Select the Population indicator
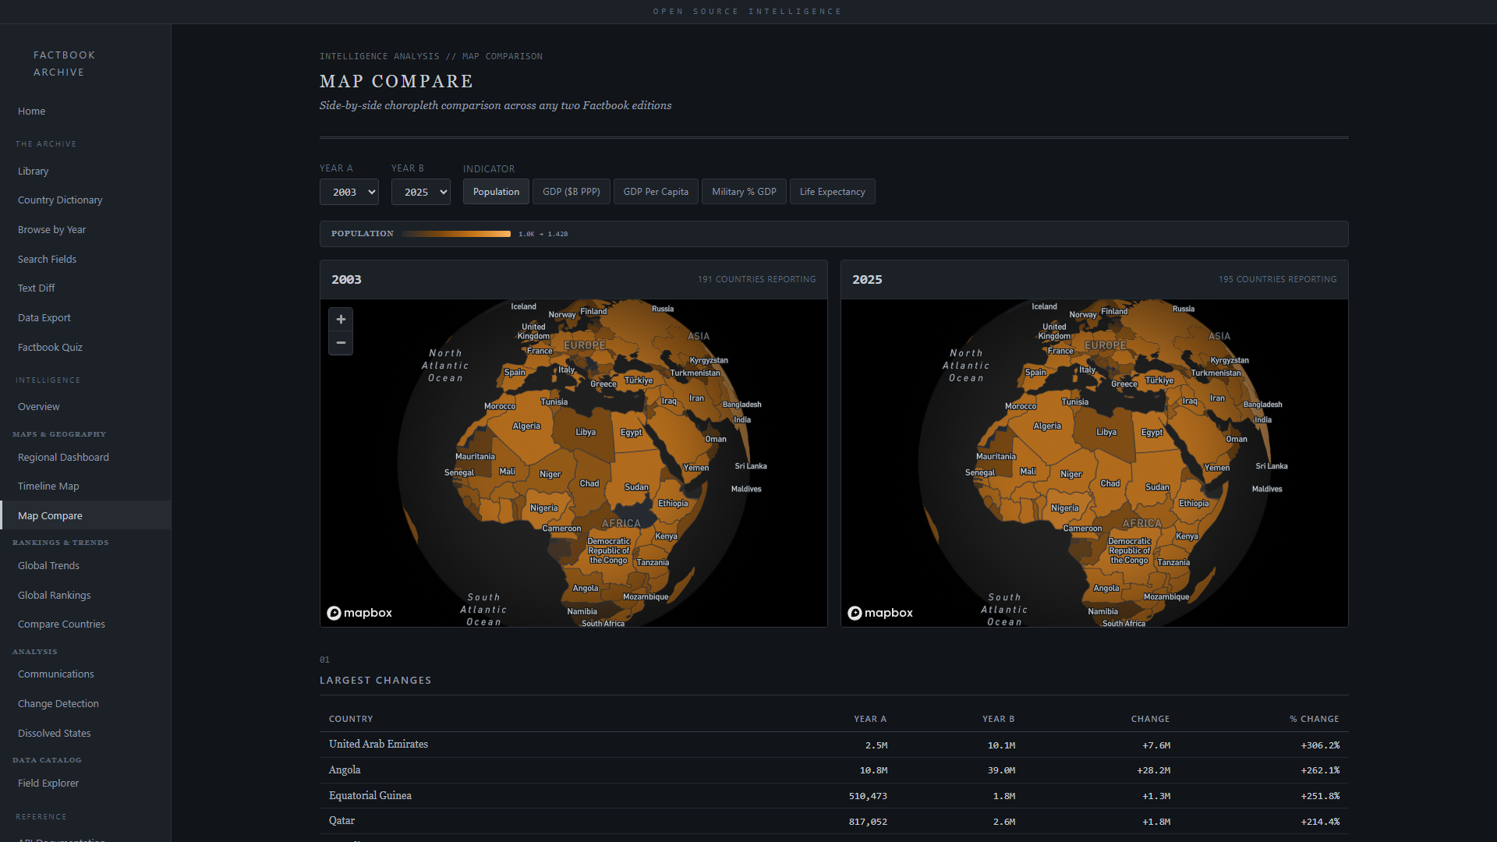The height and width of the screenshot is (842, 1497). click(496, 192)
